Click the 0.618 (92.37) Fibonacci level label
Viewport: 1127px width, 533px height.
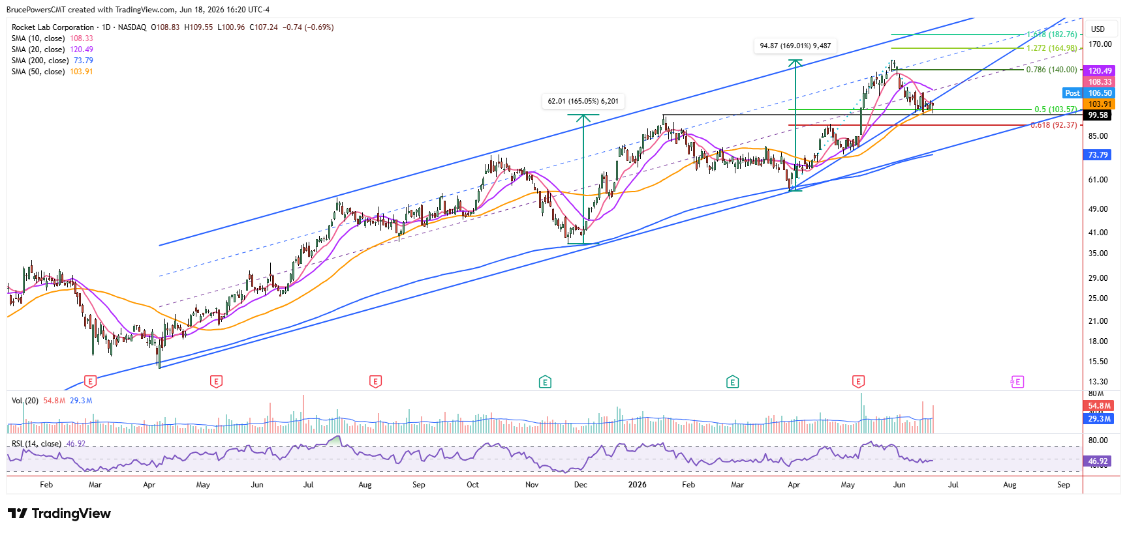coord(1054,125)
